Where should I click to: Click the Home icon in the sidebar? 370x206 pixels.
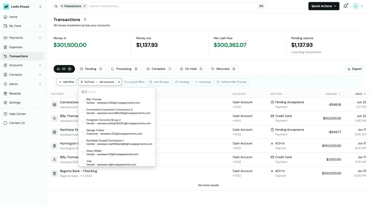5,17
